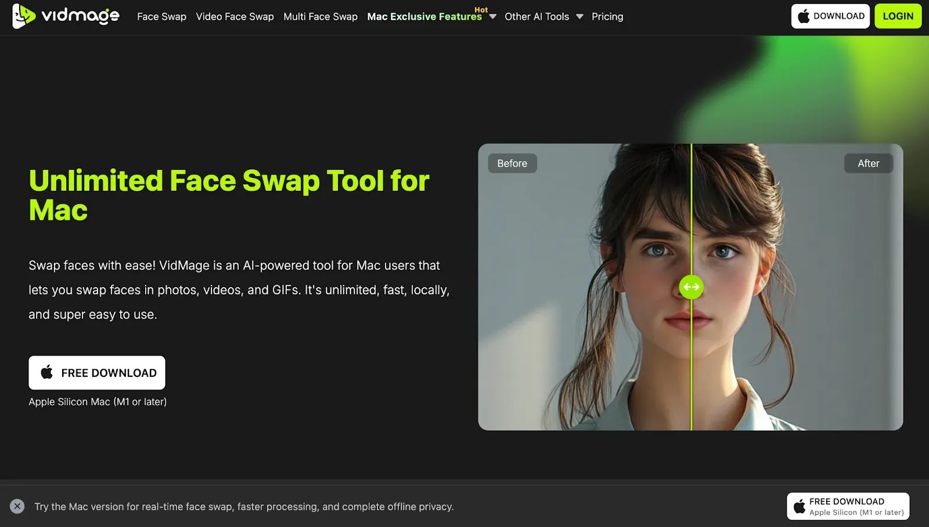Open Multi Face Swap

tap(321, 17)
